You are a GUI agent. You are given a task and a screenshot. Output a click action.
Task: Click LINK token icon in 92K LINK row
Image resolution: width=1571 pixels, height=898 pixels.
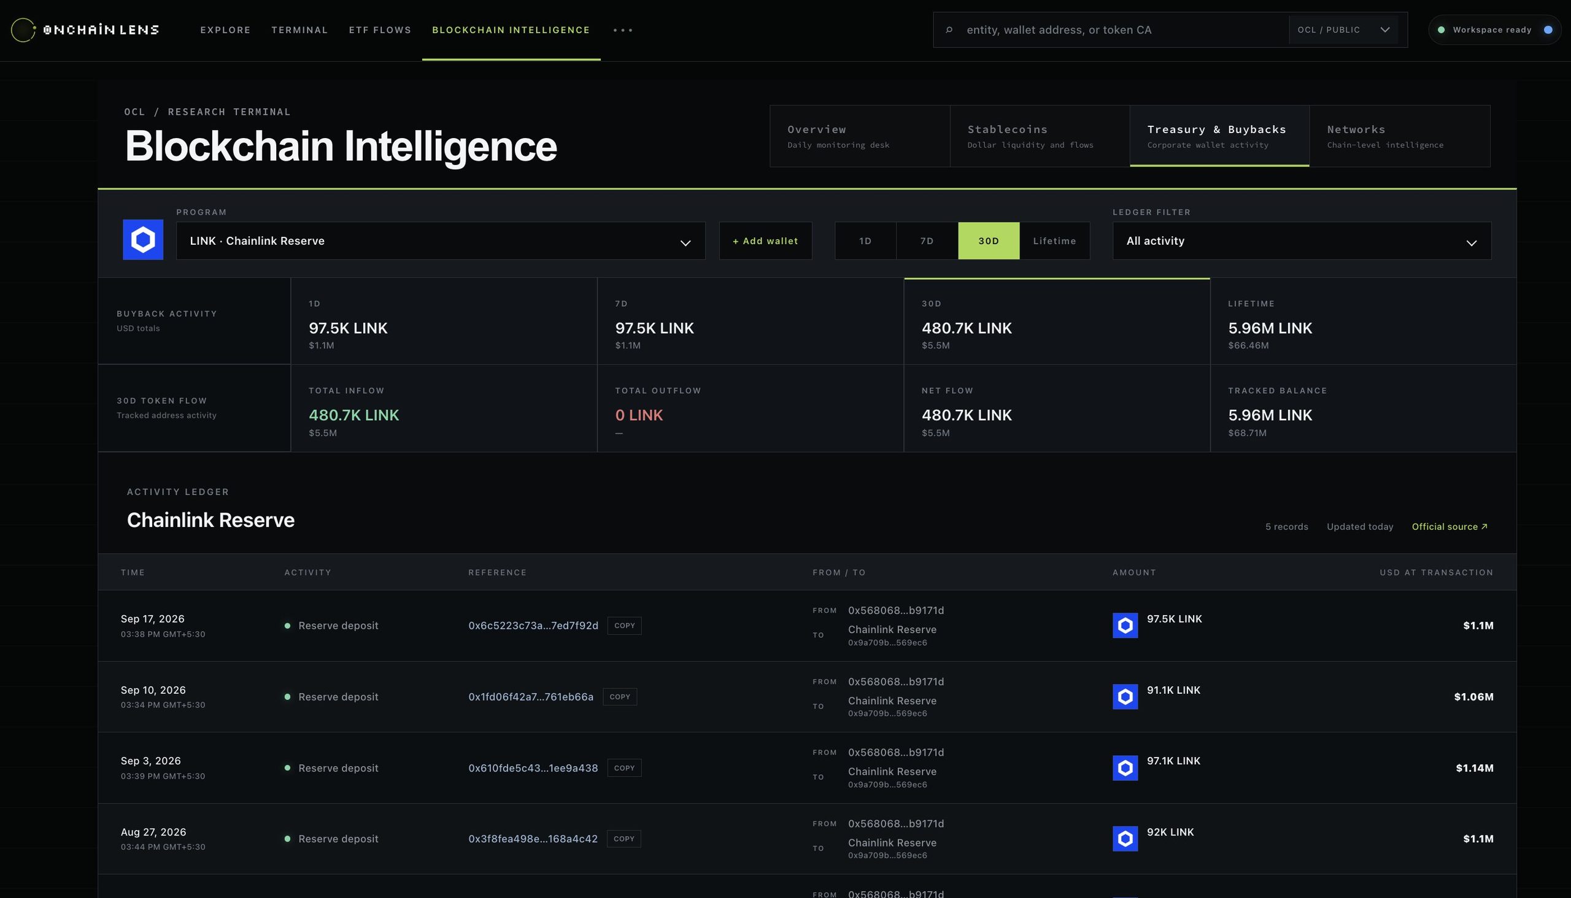coord(1125,839)
